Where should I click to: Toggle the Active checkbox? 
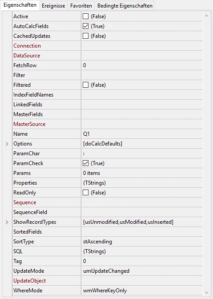(85, 16)
